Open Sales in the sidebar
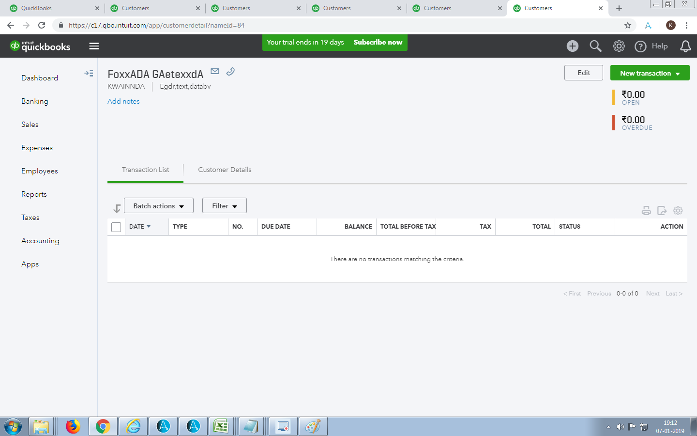The height and width of the screenshot is (436, 697). (30, 125)
